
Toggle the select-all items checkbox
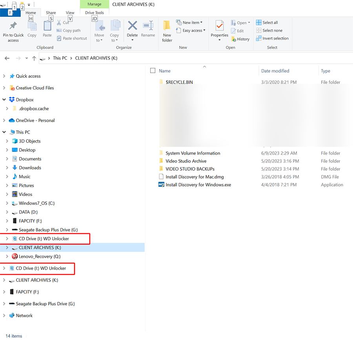[x=153, y=71]
